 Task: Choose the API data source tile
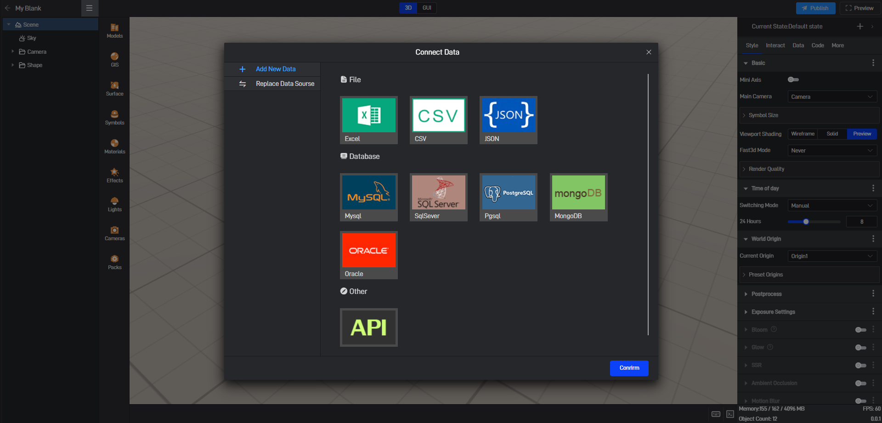pyautogui.click(x=368, y=327)
